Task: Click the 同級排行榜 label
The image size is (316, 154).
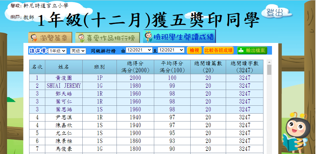Action: pos(103,51)
